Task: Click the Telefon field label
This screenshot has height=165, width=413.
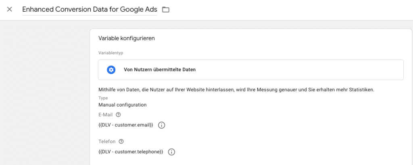Action: pos(107,142)
